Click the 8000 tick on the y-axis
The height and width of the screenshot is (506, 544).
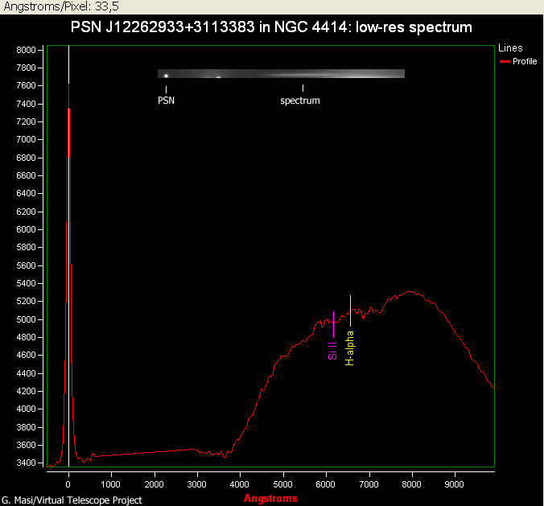pyautogui.click(x=26, y=50)
